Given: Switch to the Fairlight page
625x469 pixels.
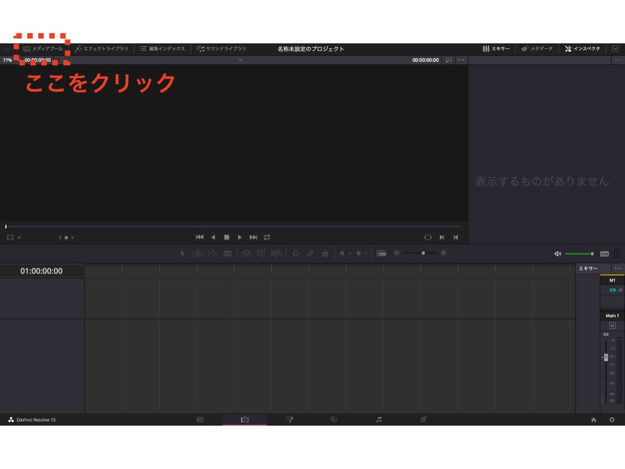Looking at the screenshot, I should coord(378,420).
